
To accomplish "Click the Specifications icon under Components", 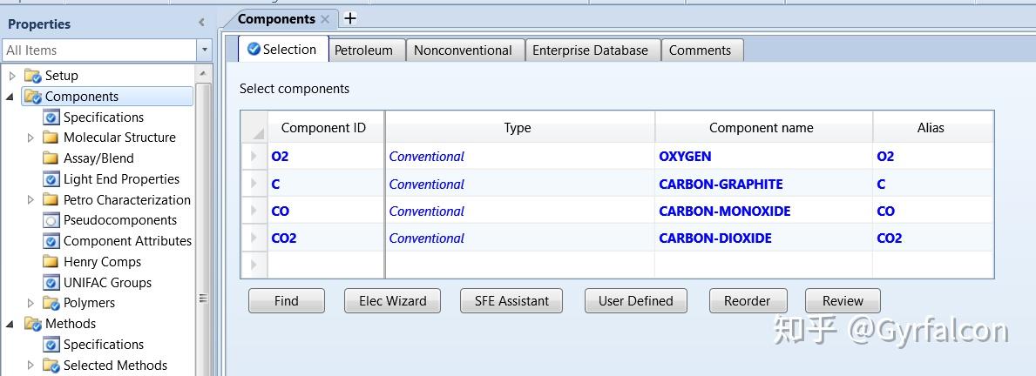I will click(x=51, y=117).
